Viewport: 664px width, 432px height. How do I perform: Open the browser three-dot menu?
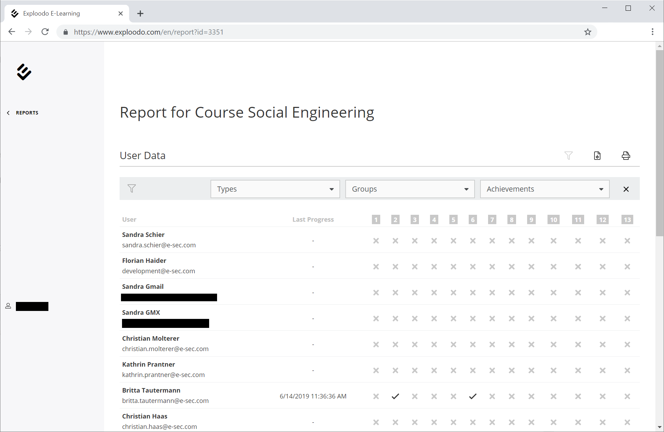click(652, 32)
